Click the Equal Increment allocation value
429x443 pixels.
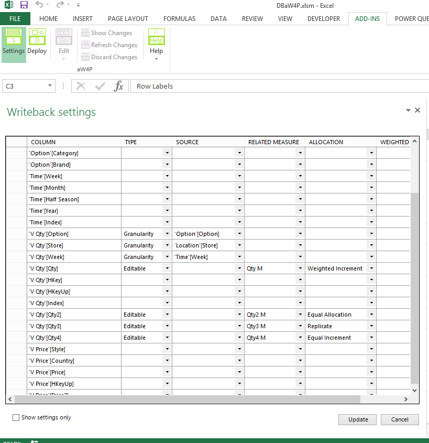pos(329,338)
